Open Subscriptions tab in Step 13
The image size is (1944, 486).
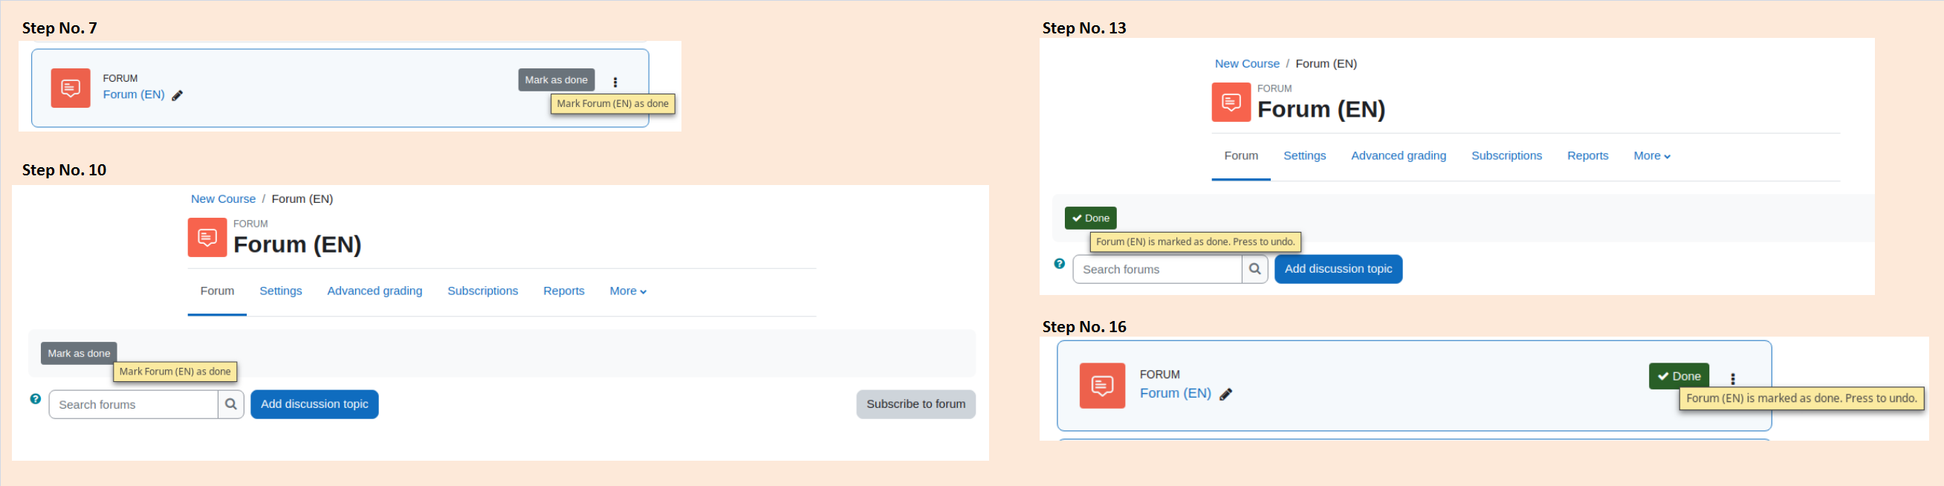[1507, 156]
